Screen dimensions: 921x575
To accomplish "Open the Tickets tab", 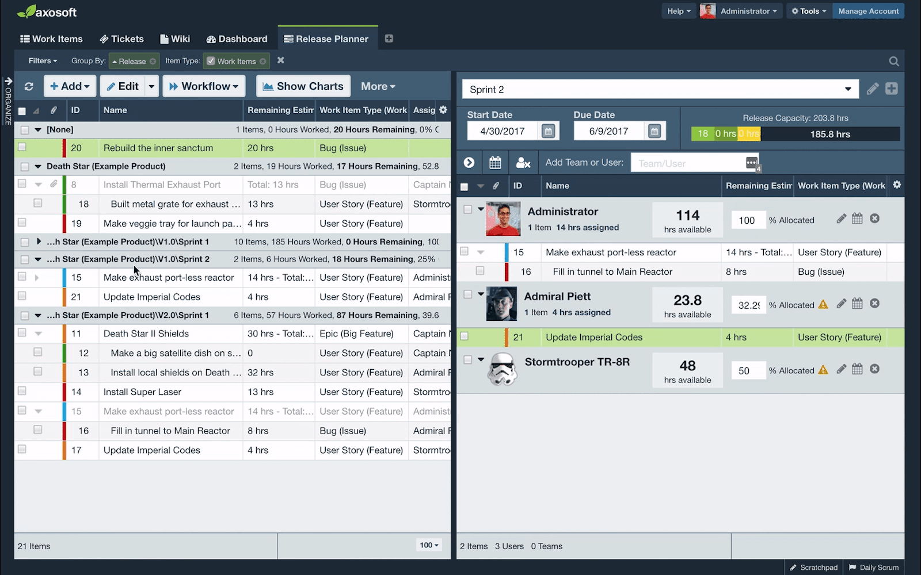I will tap(121, 39).
